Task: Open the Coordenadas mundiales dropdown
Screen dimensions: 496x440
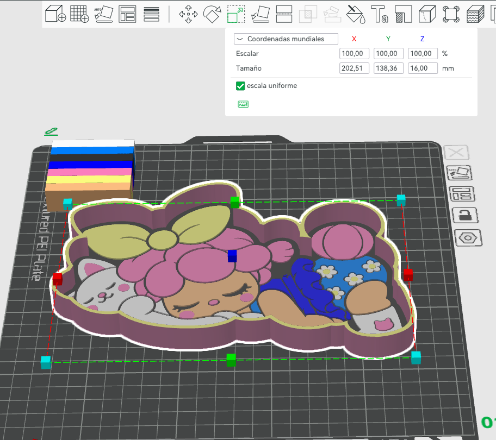Action: click(286, 39)
